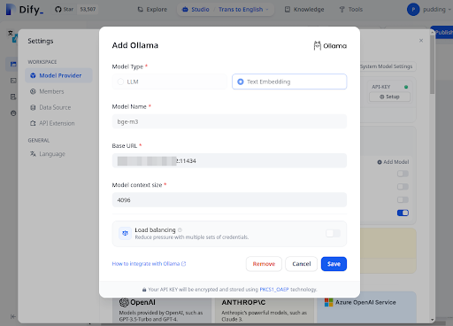453x326 pixels.
Task: Click the Tools wrench icon
Action: (x=342, y=10)
